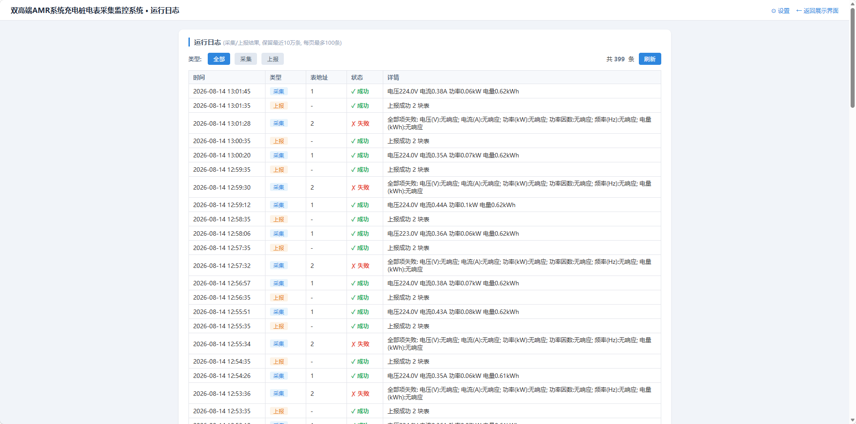Click 失败 status in 12:53:36 row
The height and width of the screenshot is (424, 856).
click(360, 394)
